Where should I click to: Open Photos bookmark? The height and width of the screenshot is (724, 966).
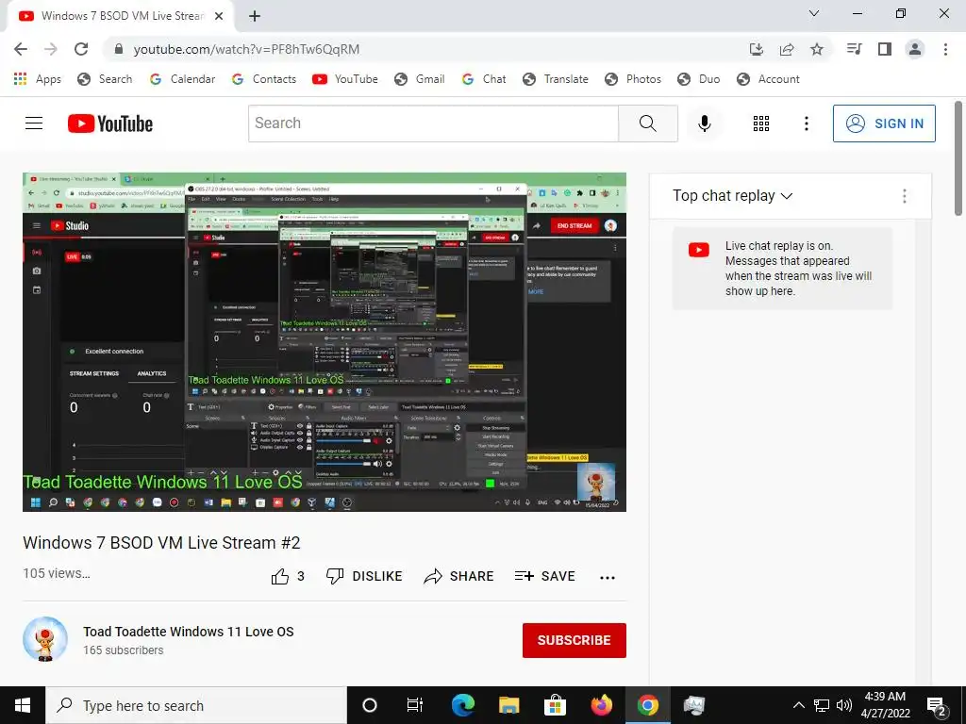(x=633, y=79)
